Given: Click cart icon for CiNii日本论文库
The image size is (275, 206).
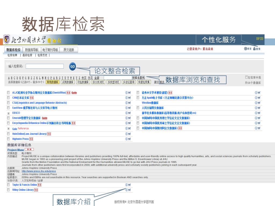Looking at the screenshot, I should coord(129,98).
